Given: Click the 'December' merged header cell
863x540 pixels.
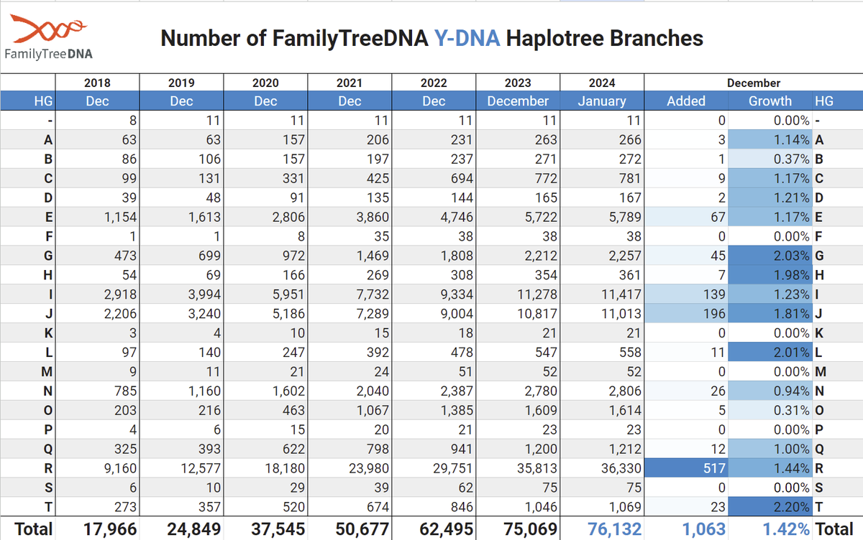Looking at the screenshot, I should pyautogui.click(x=753, y=83).
